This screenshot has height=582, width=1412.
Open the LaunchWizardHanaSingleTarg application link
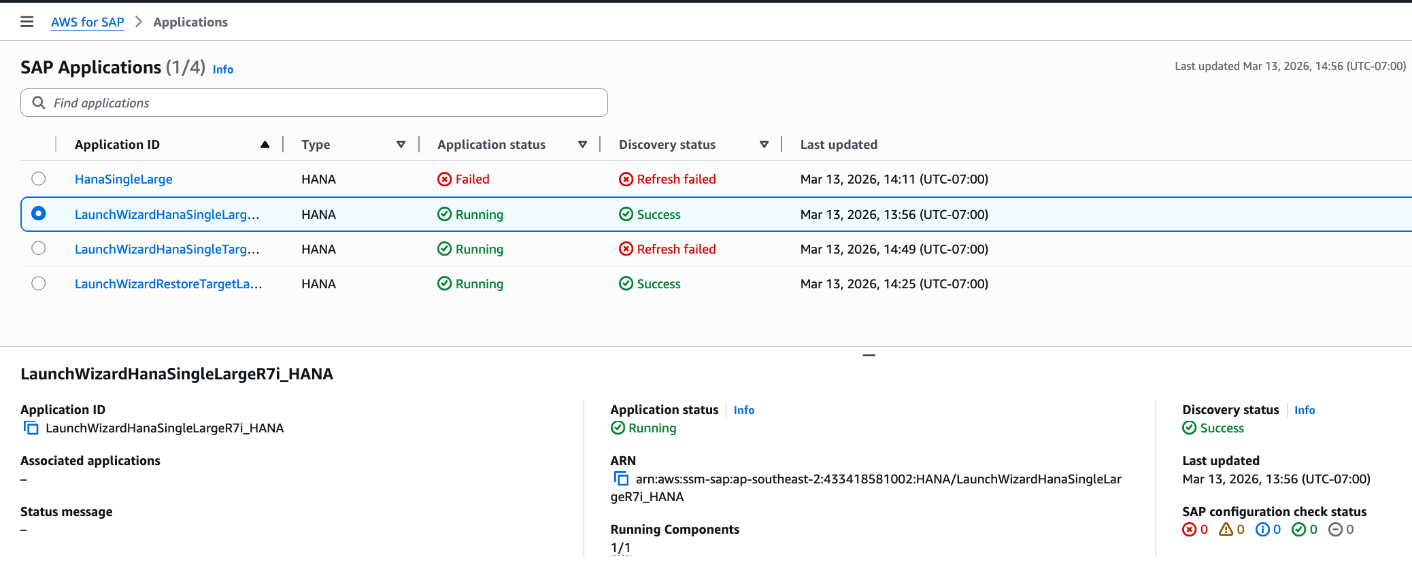click(167, 249)
